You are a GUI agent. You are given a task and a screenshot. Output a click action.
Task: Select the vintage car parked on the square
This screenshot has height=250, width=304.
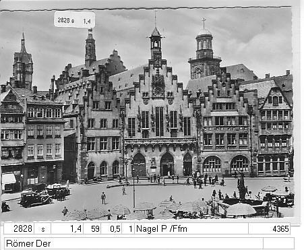tap(36, 199)
